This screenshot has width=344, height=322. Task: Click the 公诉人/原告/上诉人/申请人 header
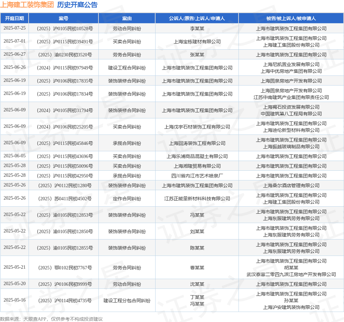point(197,18)
